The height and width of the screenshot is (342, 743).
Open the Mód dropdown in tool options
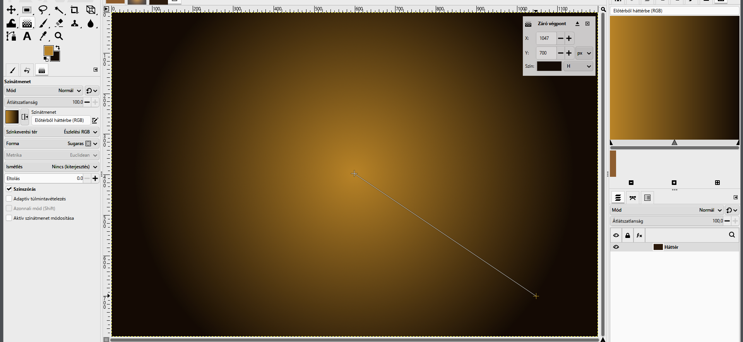click(x=44, y=91)
